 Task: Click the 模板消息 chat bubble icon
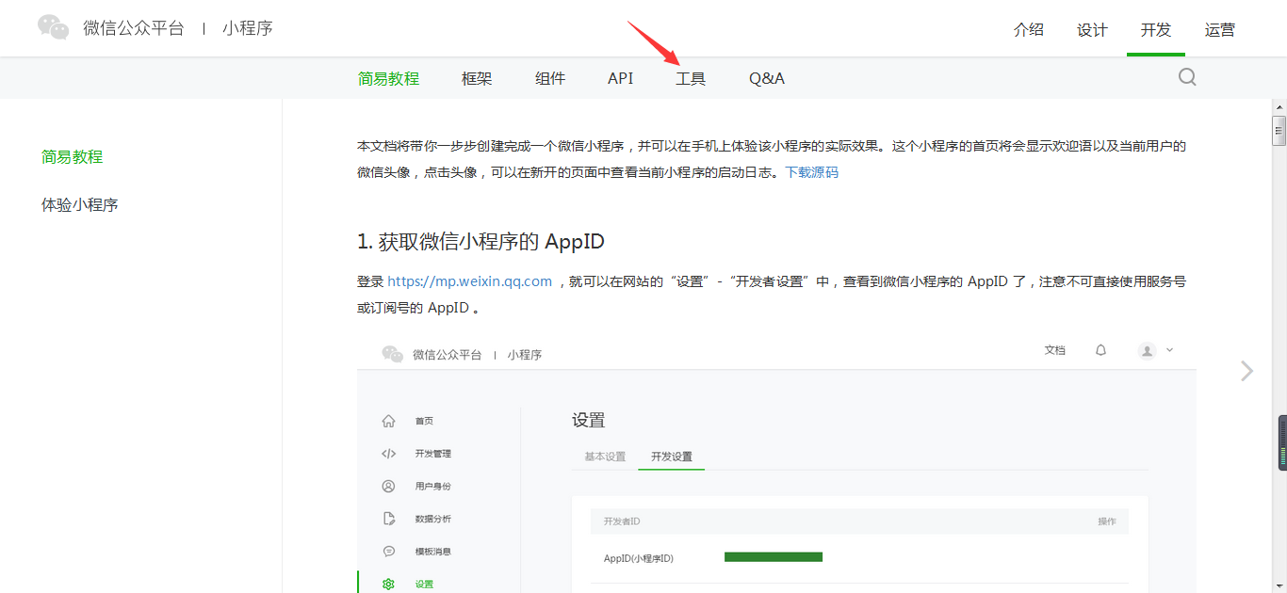[388, 551]
